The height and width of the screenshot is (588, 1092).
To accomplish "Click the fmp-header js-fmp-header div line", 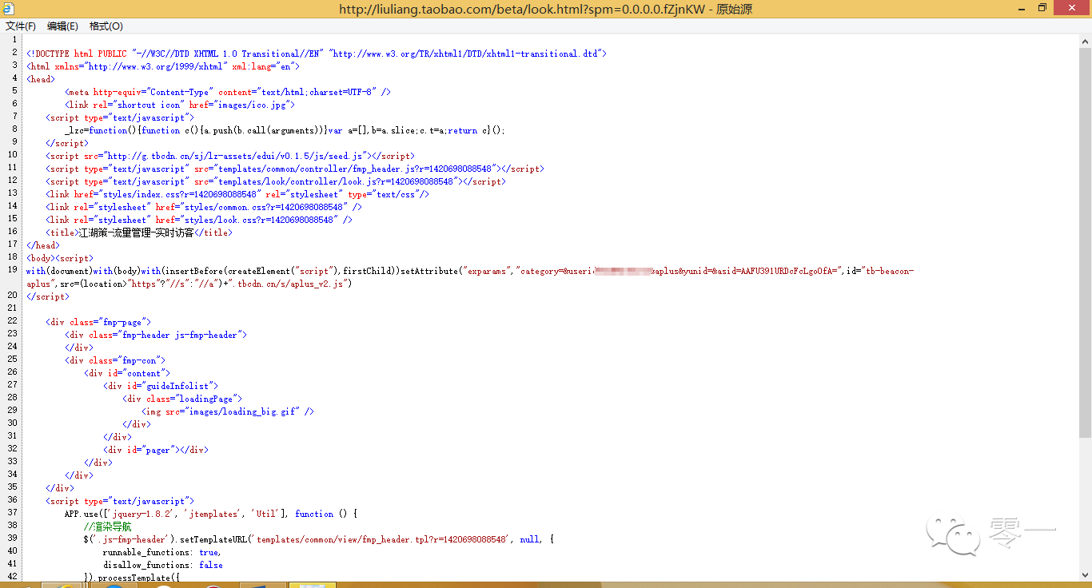I will tap(156, 335).
